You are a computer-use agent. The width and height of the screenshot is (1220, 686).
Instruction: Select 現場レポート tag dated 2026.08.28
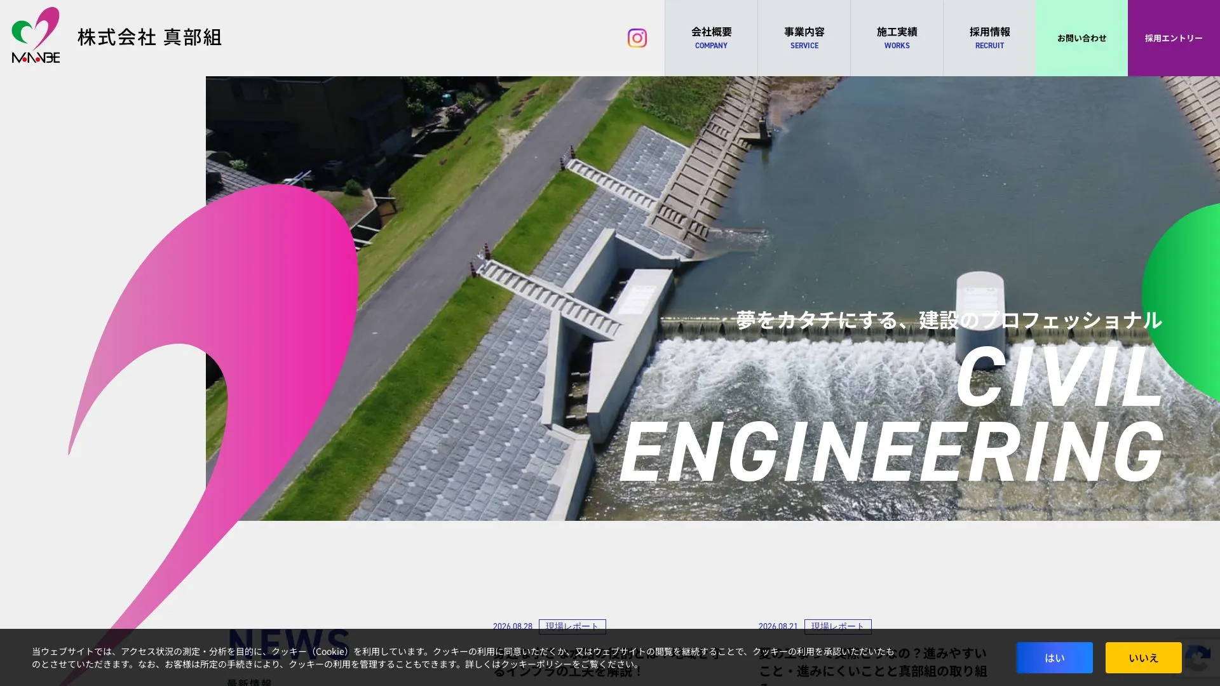pos(572,626)
